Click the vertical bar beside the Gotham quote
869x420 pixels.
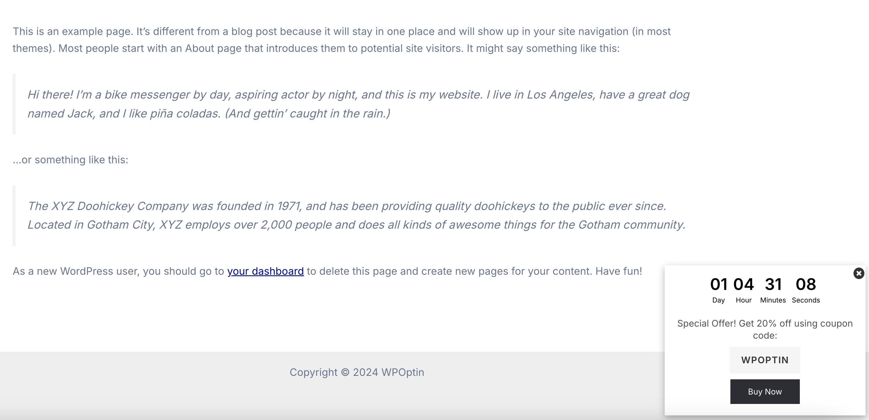(x=14, y=215)
